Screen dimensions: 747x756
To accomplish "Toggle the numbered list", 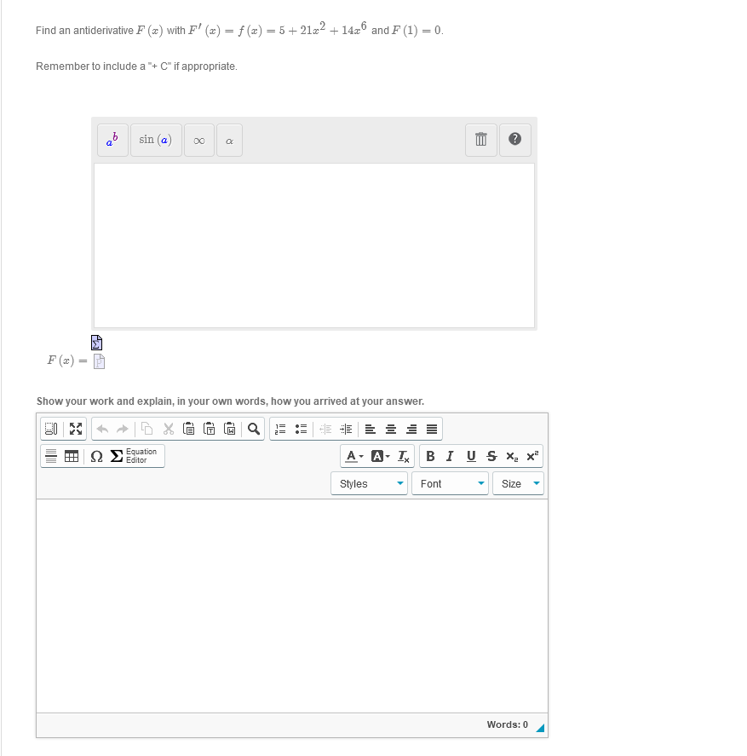I will pyautogui.click(x=279, y=428).
